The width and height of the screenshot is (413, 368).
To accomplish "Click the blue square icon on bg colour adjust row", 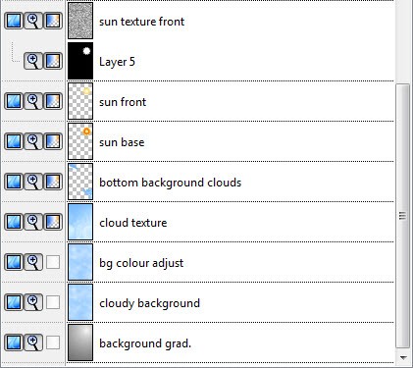I will (x=14, y=262).
